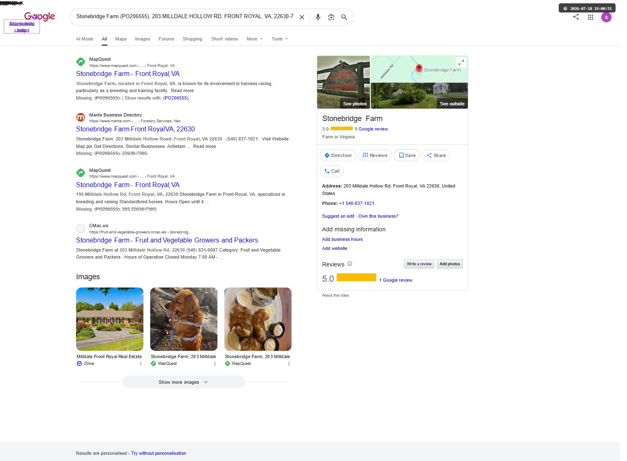Viewport: 627px width, 461px height.
Task: Open the See outside street view thumbnail
Action: 420,96
